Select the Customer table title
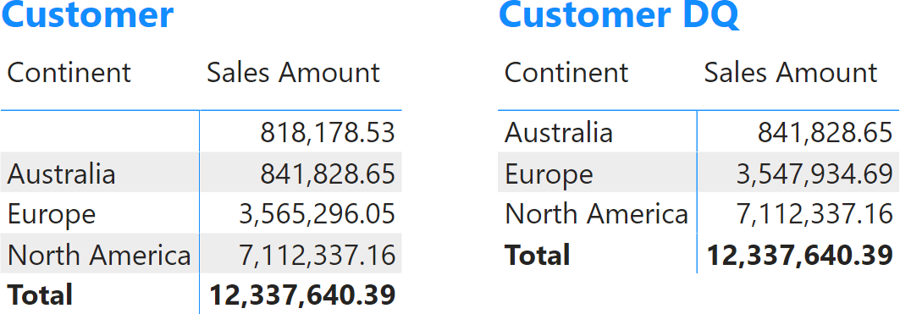The image size is (900, 314). click(x=88, y=14)
